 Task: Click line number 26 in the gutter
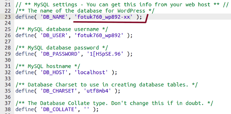(x=8, y=35)
